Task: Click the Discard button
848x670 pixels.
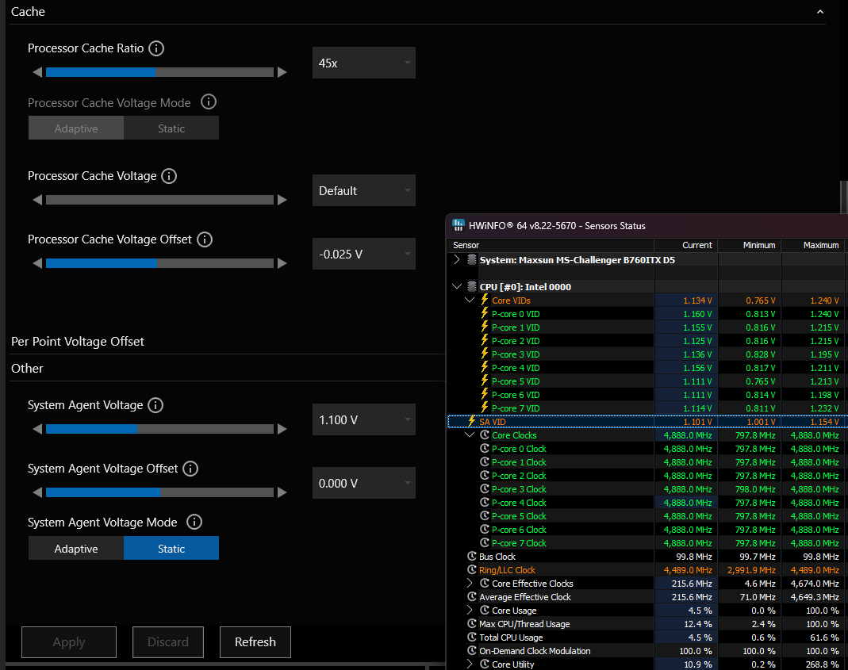Action: 168,642
